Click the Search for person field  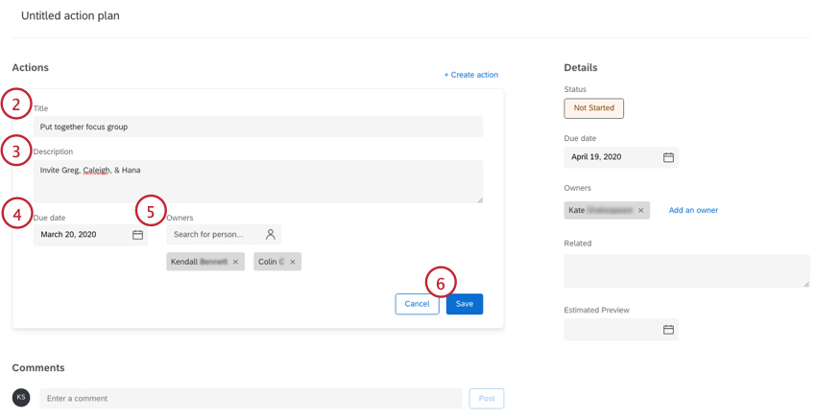point(213,235)
